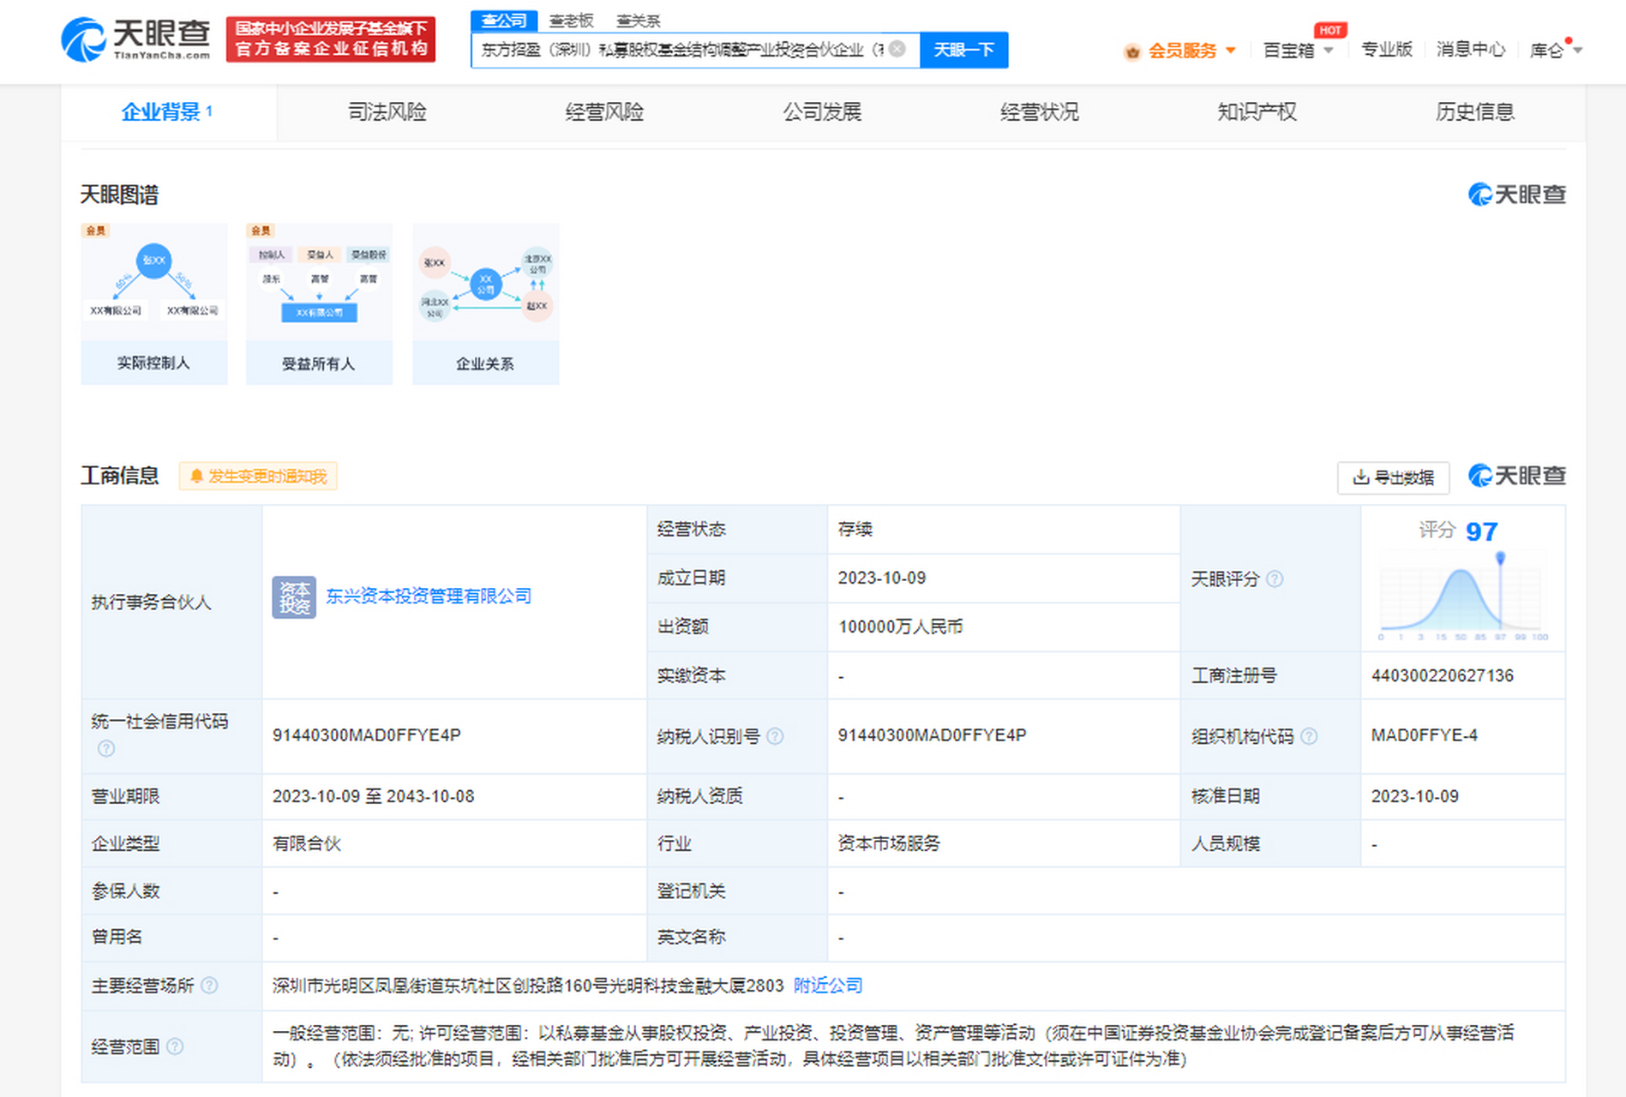
Task: Click the crown icon beside 会员服务
Action: 1132,51
